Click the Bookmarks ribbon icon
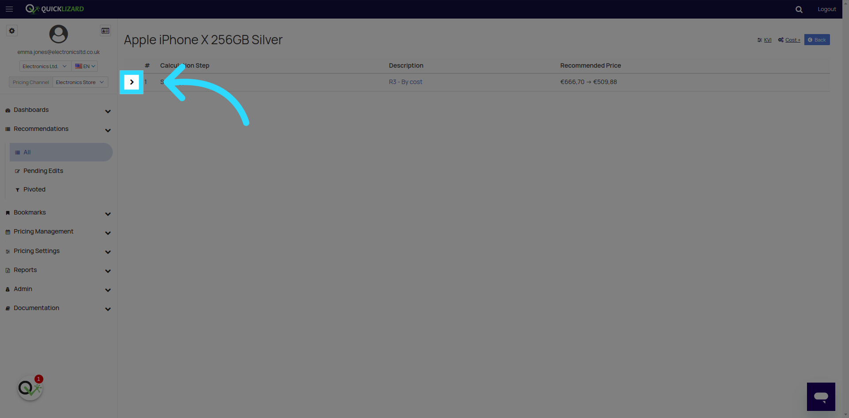This screenshot has width=849, height=418. [8, 213]
